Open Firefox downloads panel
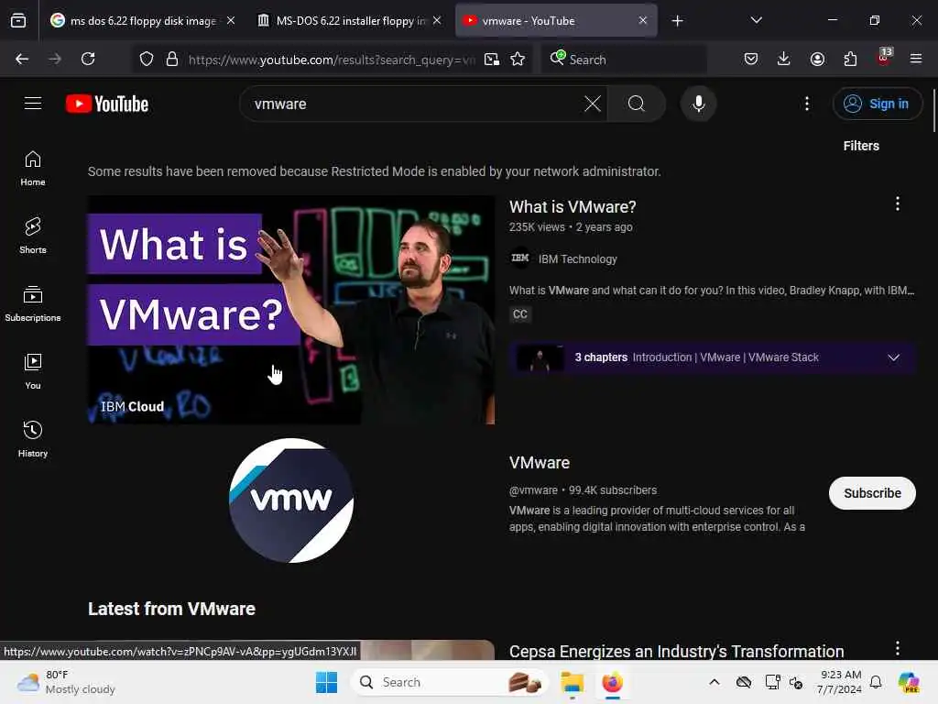The width and height of the screenshot is (938, 704). (784, 59)
